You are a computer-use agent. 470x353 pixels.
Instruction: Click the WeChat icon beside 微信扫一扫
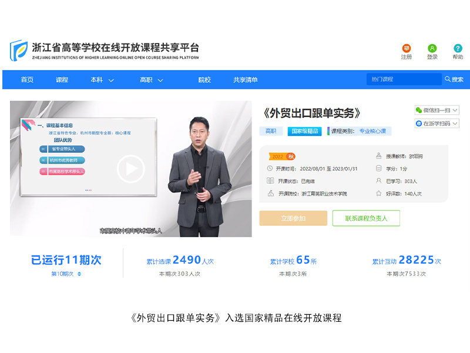[x=419, y=110]
